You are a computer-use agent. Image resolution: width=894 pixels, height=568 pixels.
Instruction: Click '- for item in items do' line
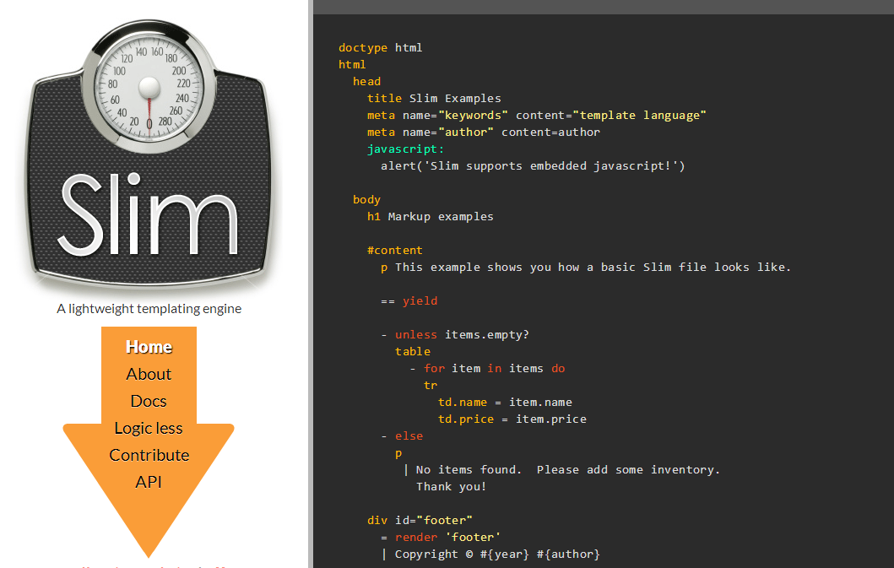487,369
